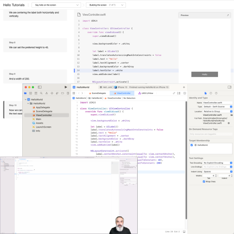Select the Step 8 tutorial card
Image resolution: width=234 pixels, height=234 pixels.
(35, 45)
